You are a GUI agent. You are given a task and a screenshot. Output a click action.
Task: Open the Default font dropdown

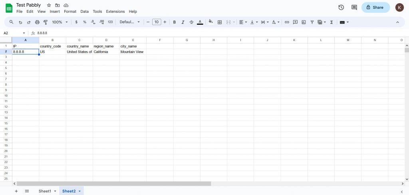click(x=130, y=22)
